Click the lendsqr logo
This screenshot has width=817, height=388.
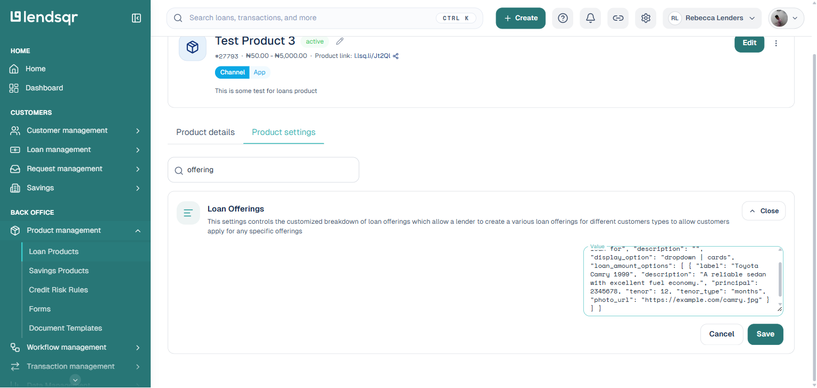coord(44,18)
